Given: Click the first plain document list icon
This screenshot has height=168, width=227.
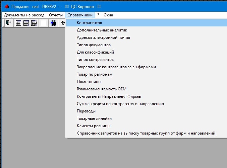Looking at the screenshot, I should click(18, 23).
